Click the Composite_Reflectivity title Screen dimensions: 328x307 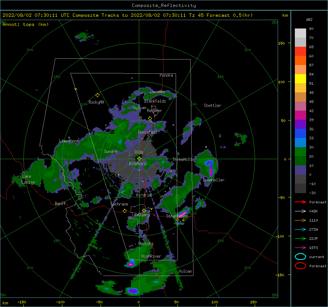pos(164,5)
